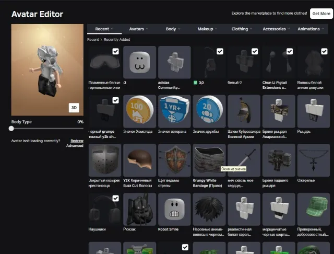Equip the green plaid cap item
The height and width of the screenshot is (254, 334).
(314, 209)
